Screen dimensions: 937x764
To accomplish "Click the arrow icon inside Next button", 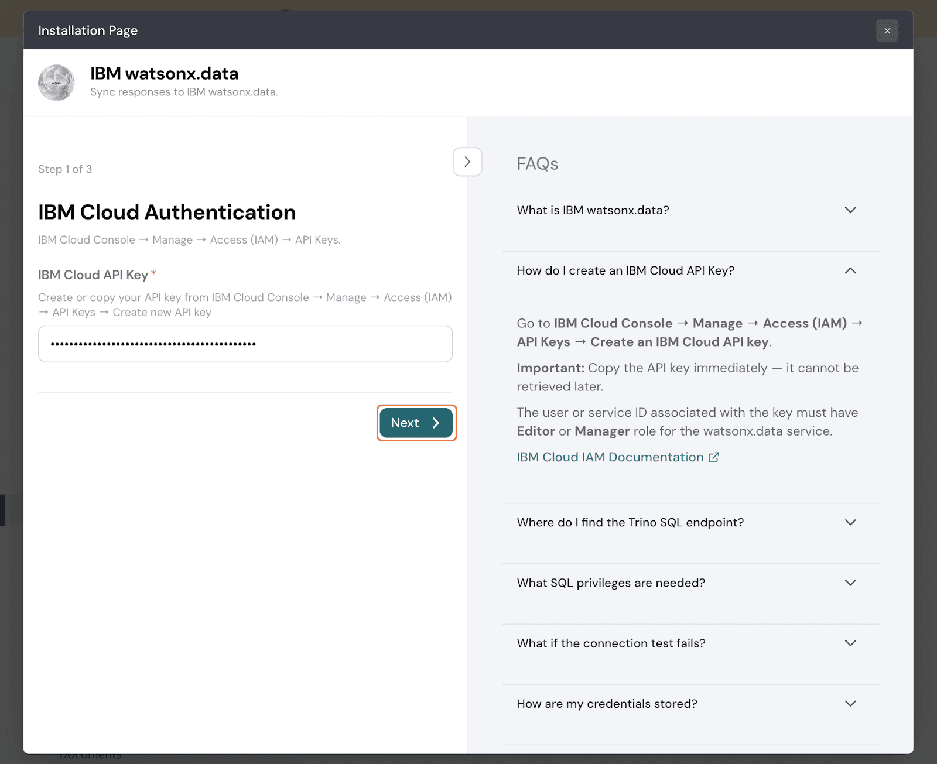I will pos(436,423).
